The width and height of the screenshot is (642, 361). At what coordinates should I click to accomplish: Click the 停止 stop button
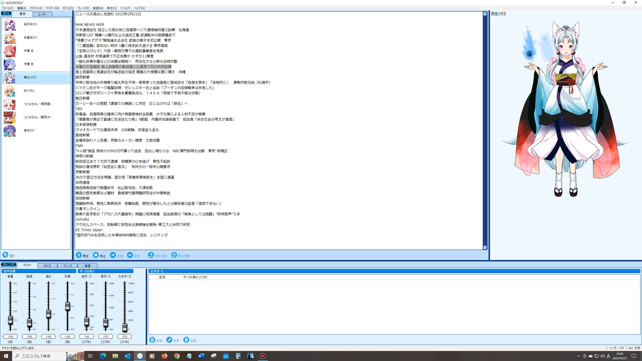click(99, 255)
